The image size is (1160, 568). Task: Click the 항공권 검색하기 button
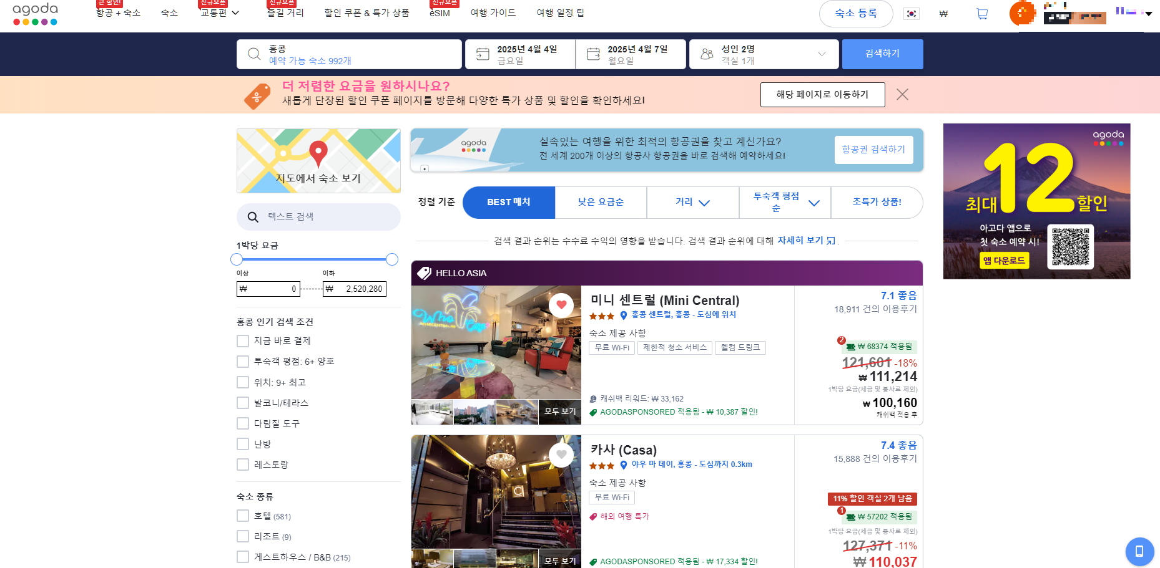coord(873,150)
